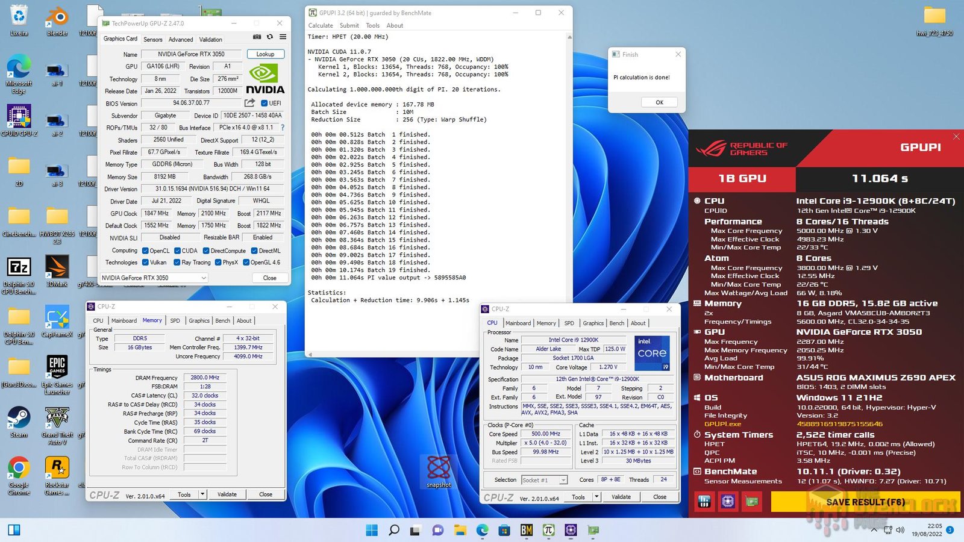Open the GPUPI Tools menu
Screen dimensions: 964x542
click(373, 25)
